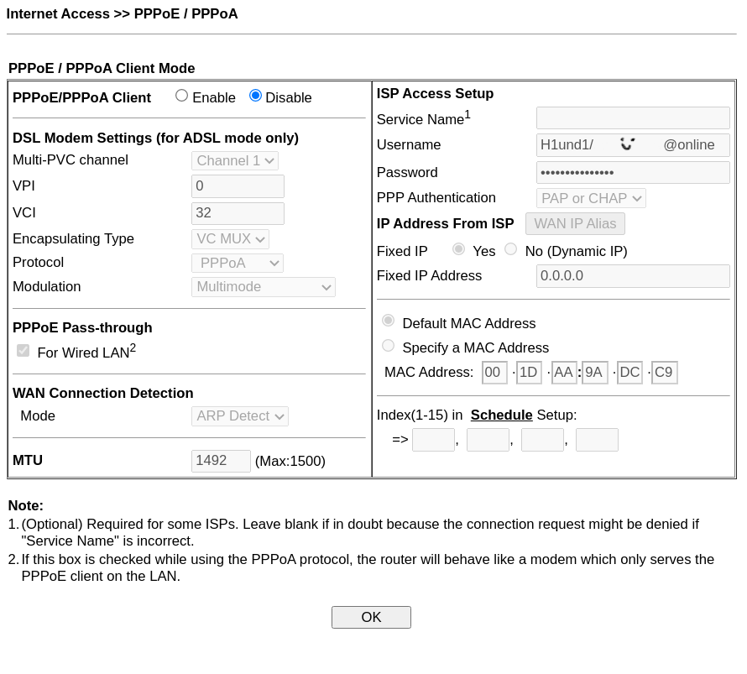Open Modulation Multimode dropdown
This screenshot has width=747, height=674.
[x=264, y=287]
